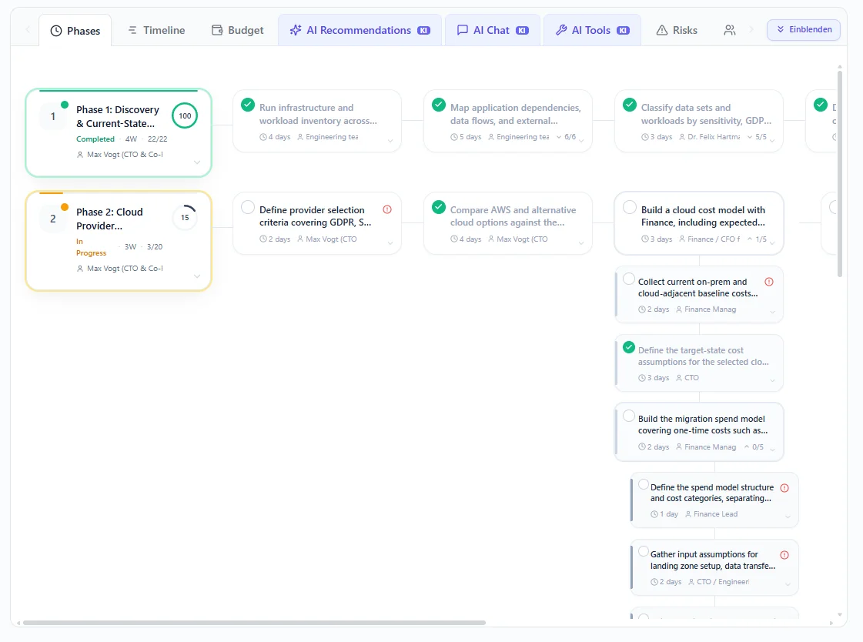Toggle the 5/5 subtasks counter
This screenshot has width=863, height=642.
coord(757,137)
